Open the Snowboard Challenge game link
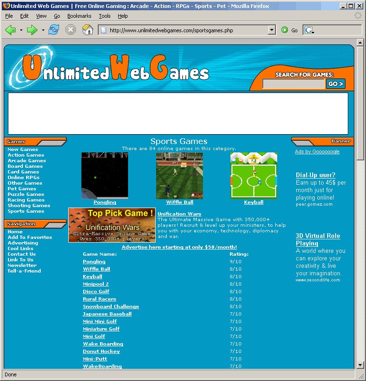The image size is (366, 381). (x=111, y=307)
